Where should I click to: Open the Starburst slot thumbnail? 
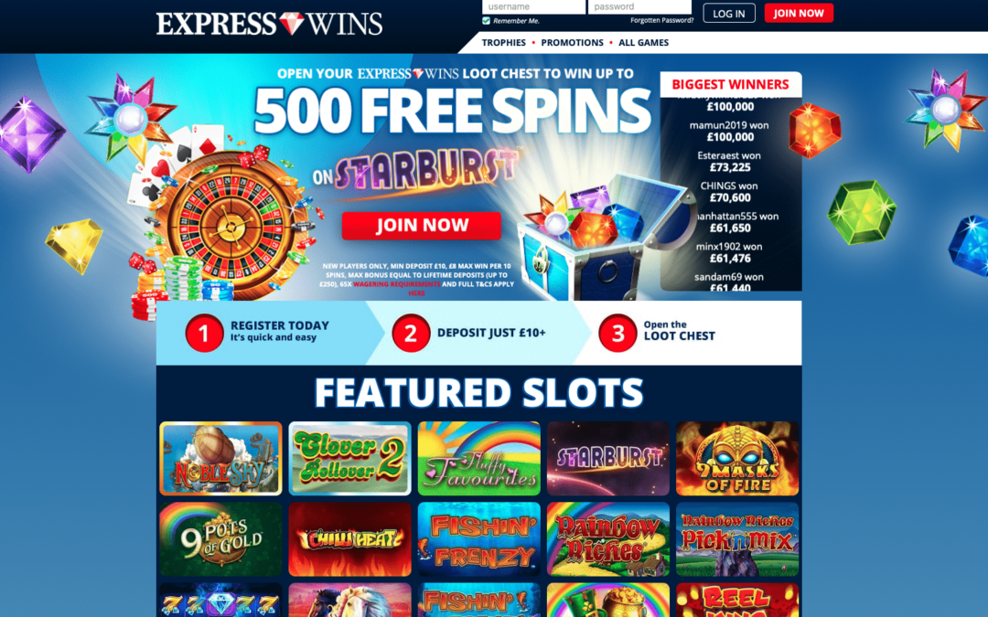coord(608,458)
